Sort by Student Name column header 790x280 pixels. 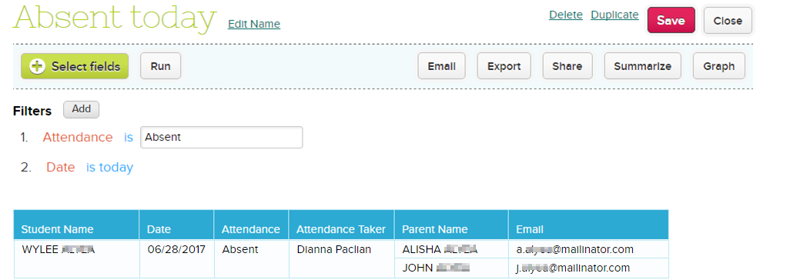coord(58,229)
